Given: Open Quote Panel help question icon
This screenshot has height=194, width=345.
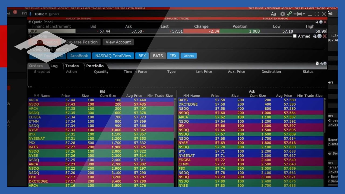Looking at the screenshot, I should point(321,22).
